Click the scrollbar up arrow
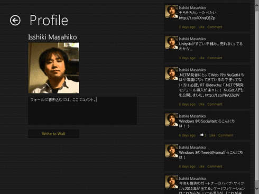The width and height of the screenshot is (259, 194). pos(257,6)
